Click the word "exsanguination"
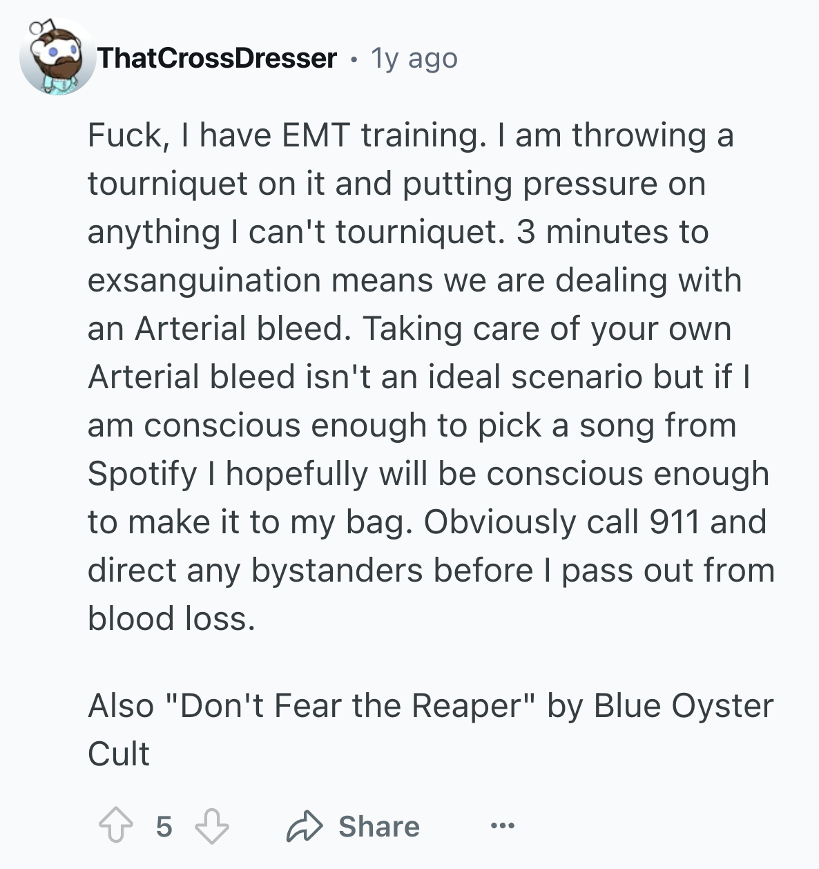Viewport: 819px width, 869px height. point(204,280)
